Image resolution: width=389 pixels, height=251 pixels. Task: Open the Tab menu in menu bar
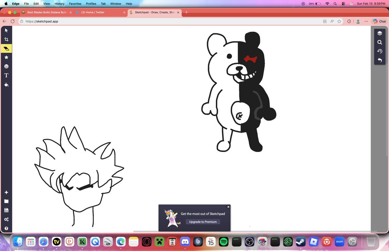click(103, 4)
